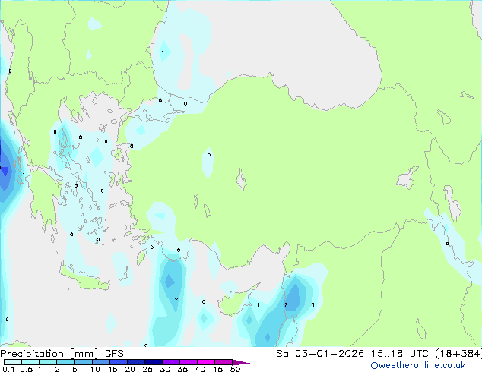Click the 'Precipitation [mm]' title text
Image resolution: width=482 pixels, height=372 pixels.
(49, 354)
